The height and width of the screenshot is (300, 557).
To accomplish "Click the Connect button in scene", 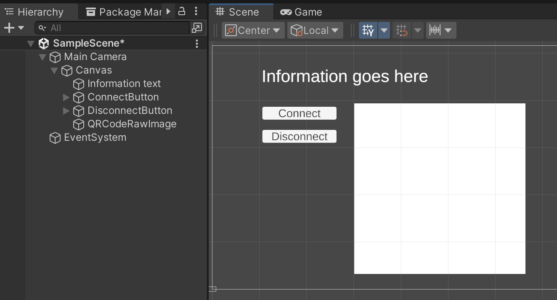I will 299,113.
